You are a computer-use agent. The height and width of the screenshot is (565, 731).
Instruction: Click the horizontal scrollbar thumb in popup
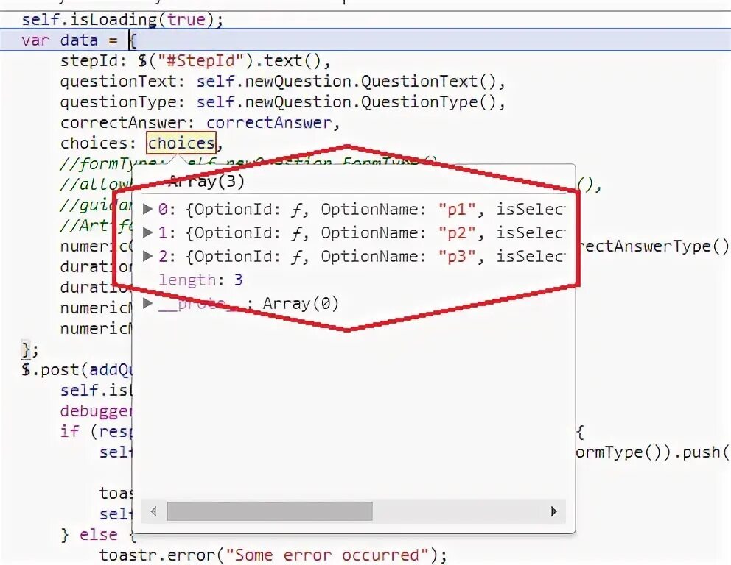coord(270,511)
